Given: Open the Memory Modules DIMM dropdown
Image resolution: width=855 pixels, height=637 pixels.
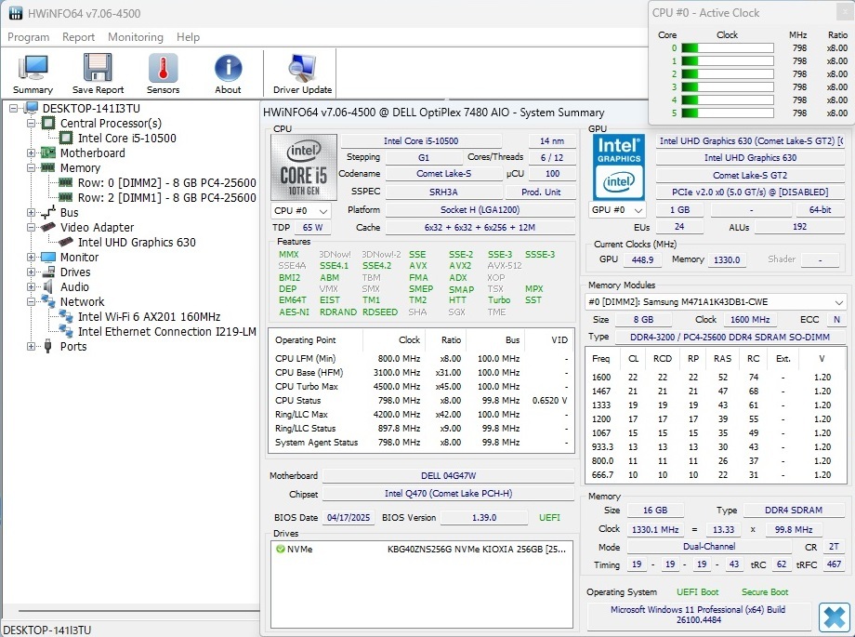Looking at the screenshot, I should [716, 302].
